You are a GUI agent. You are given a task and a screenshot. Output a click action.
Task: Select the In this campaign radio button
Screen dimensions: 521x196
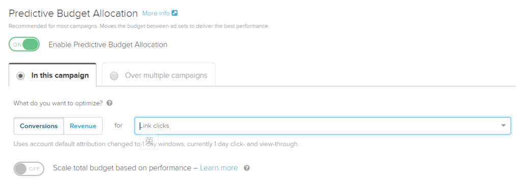(20, 76)
